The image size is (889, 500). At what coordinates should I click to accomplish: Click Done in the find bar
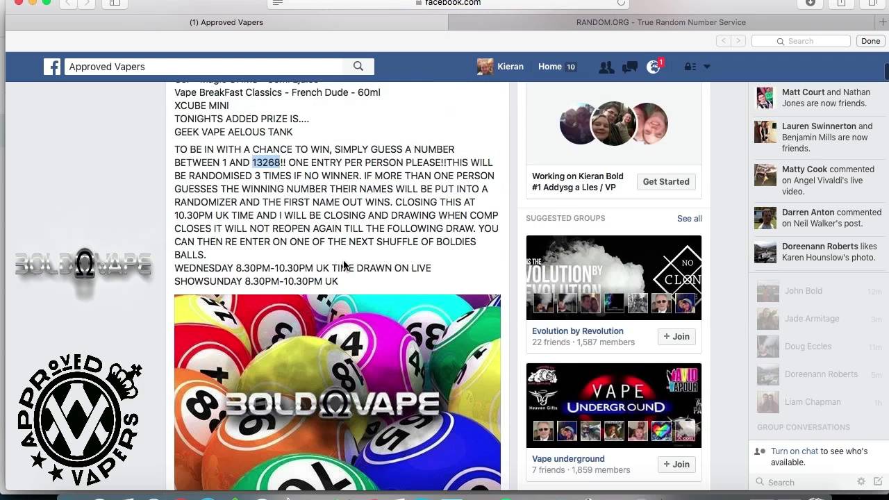(870, 41)
